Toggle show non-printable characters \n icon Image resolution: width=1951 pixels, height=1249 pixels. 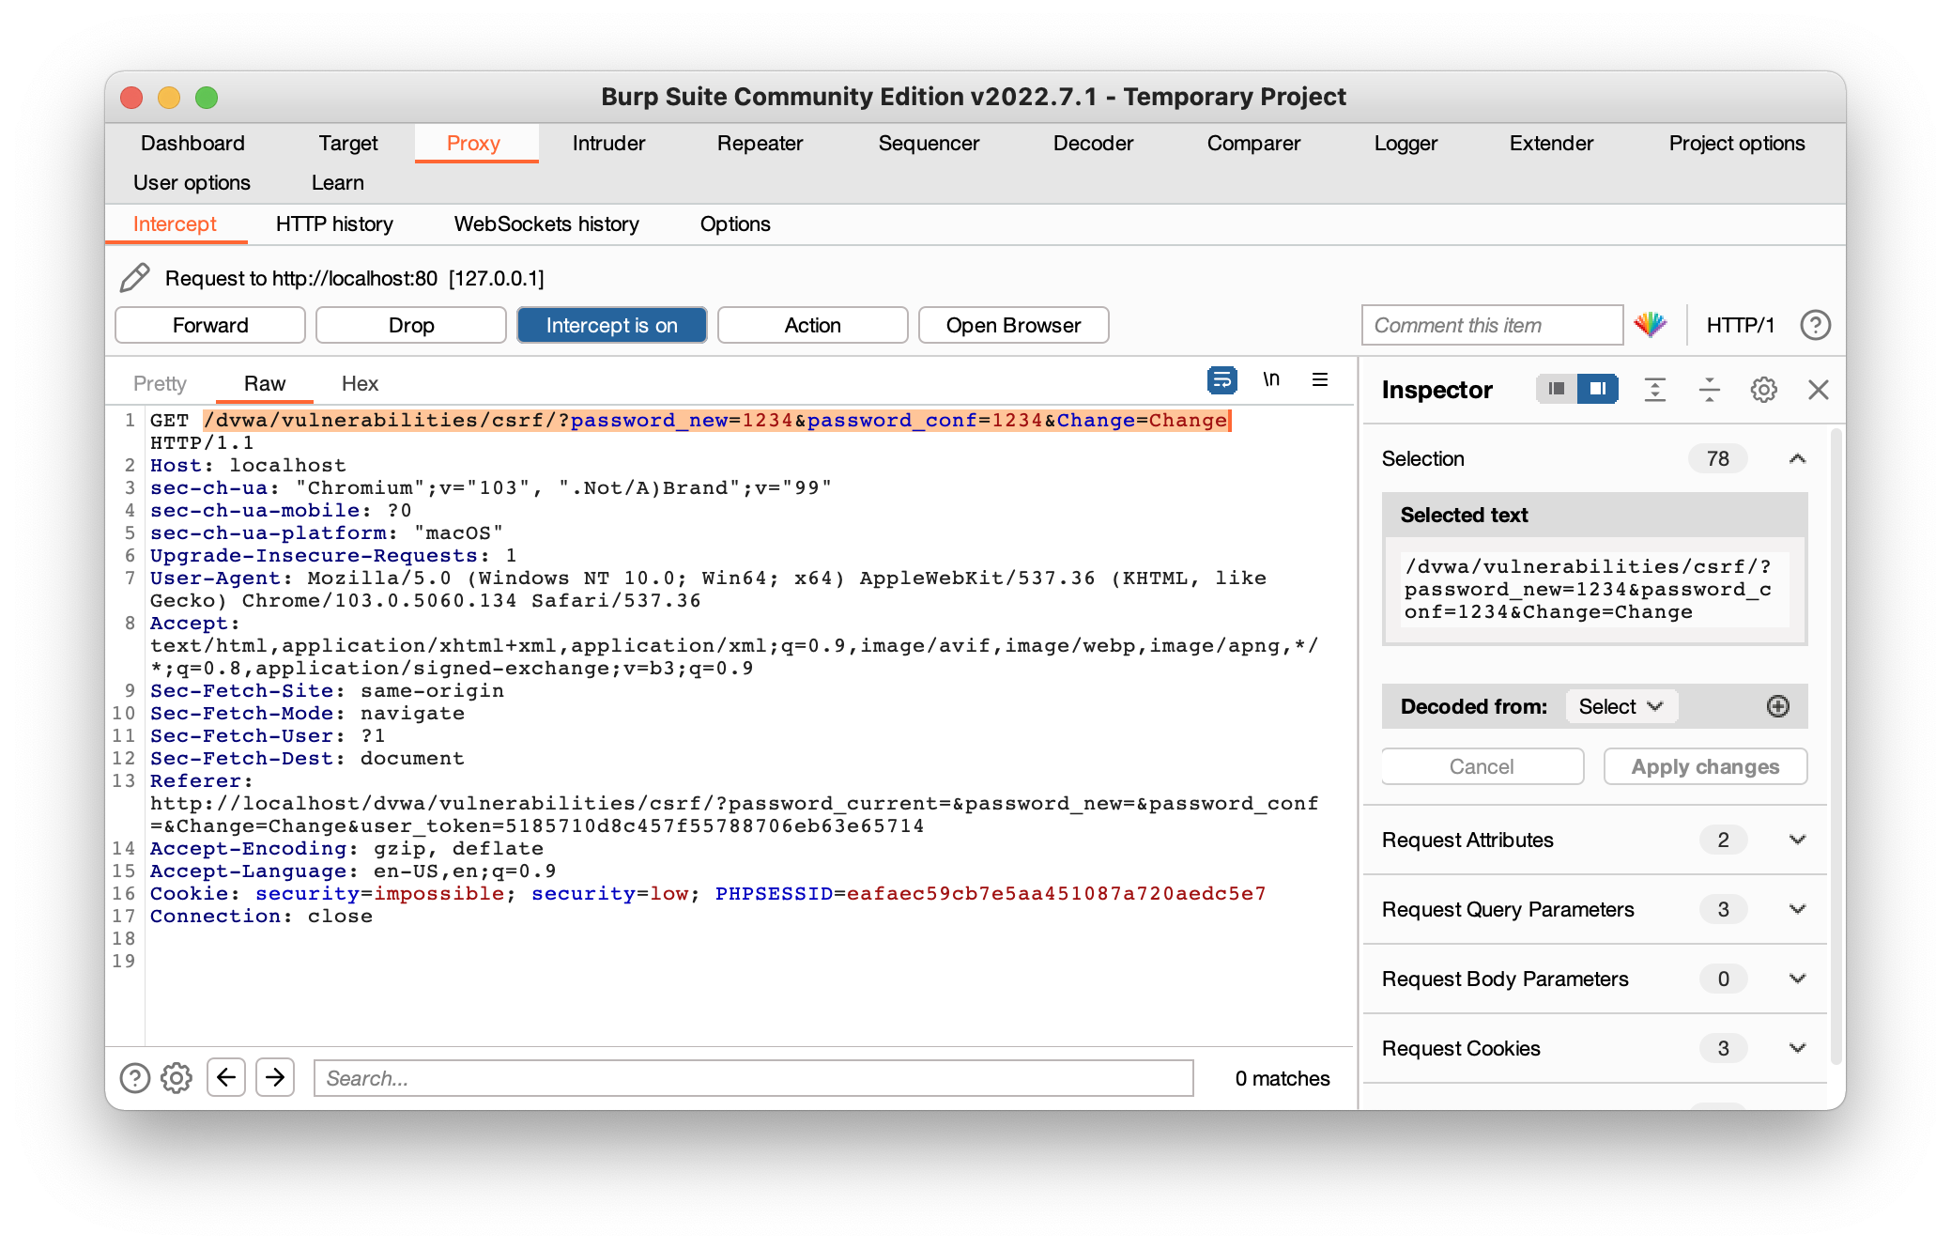[1270, 379]
